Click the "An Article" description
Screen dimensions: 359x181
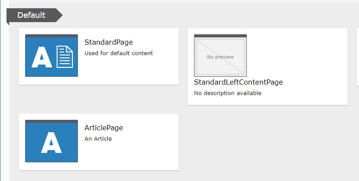pos(98,138)
